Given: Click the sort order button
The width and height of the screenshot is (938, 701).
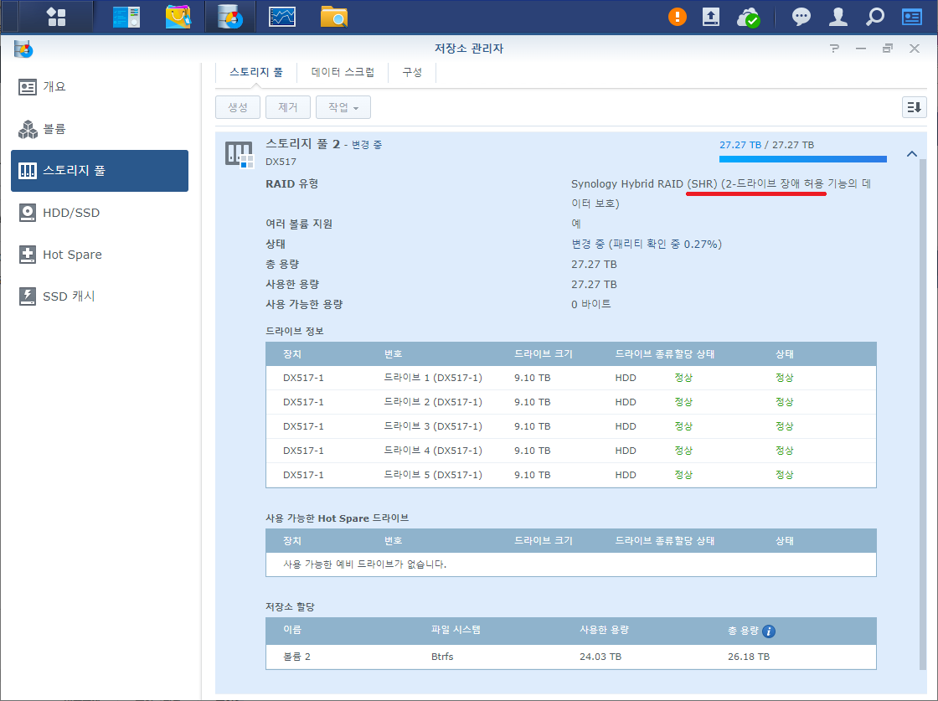Looking at the screenshot, I should [x=914, y=107].
